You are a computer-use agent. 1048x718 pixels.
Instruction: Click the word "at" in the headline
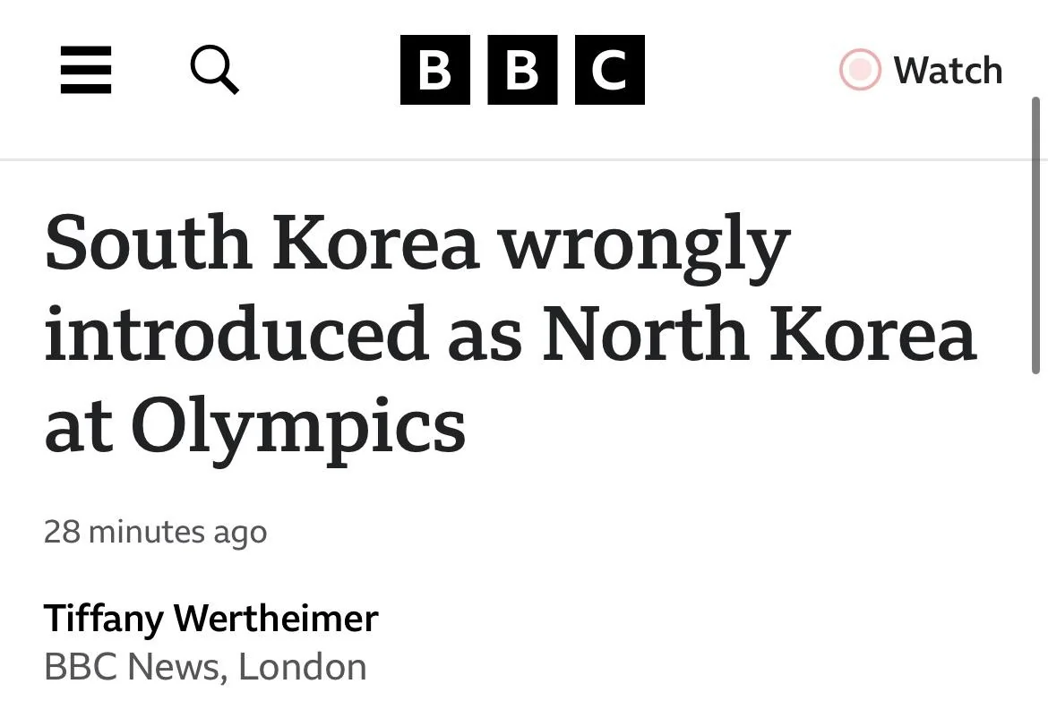click(x=80, y=428)
